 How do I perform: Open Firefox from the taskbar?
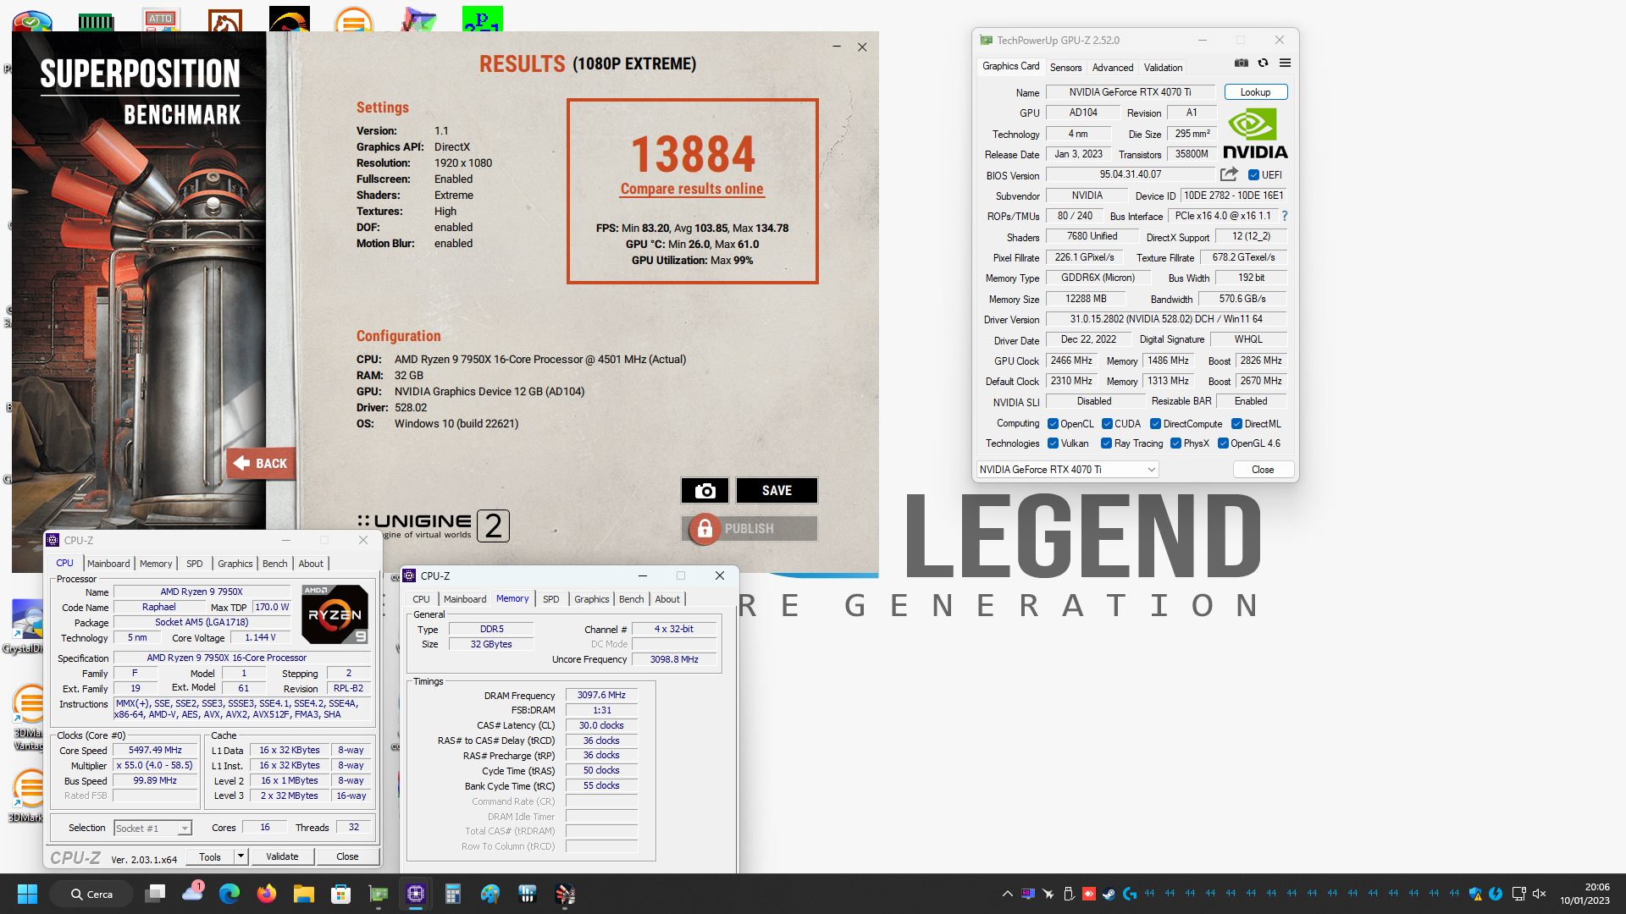(267, 894)
